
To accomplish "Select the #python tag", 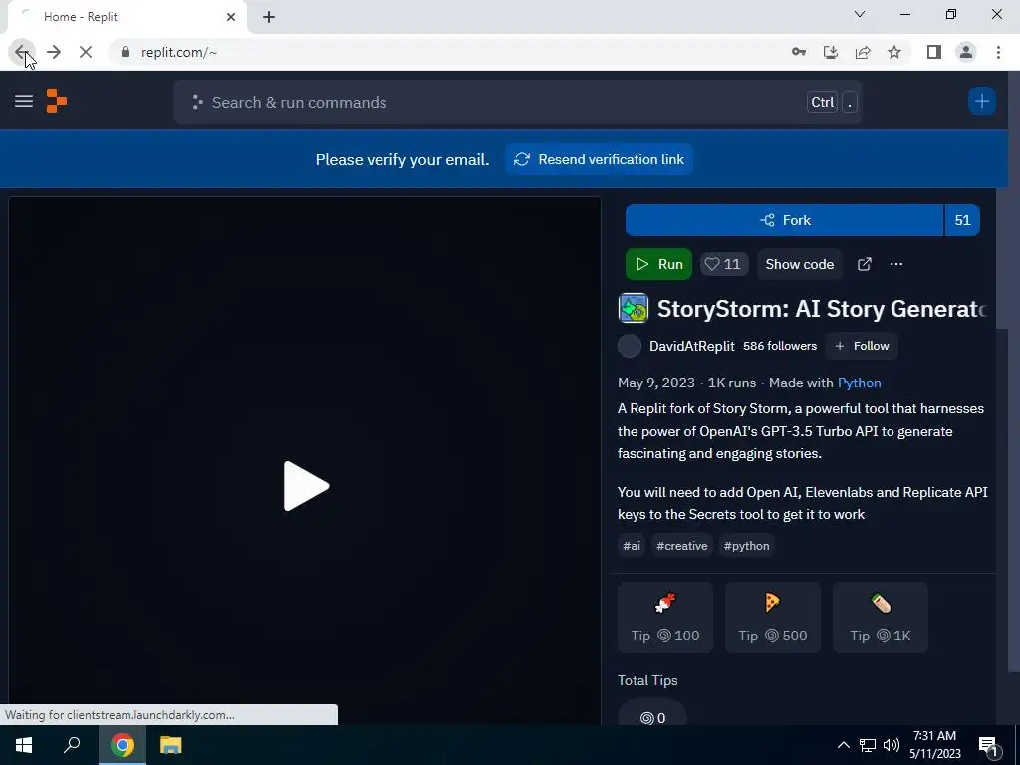I will 746,546.
